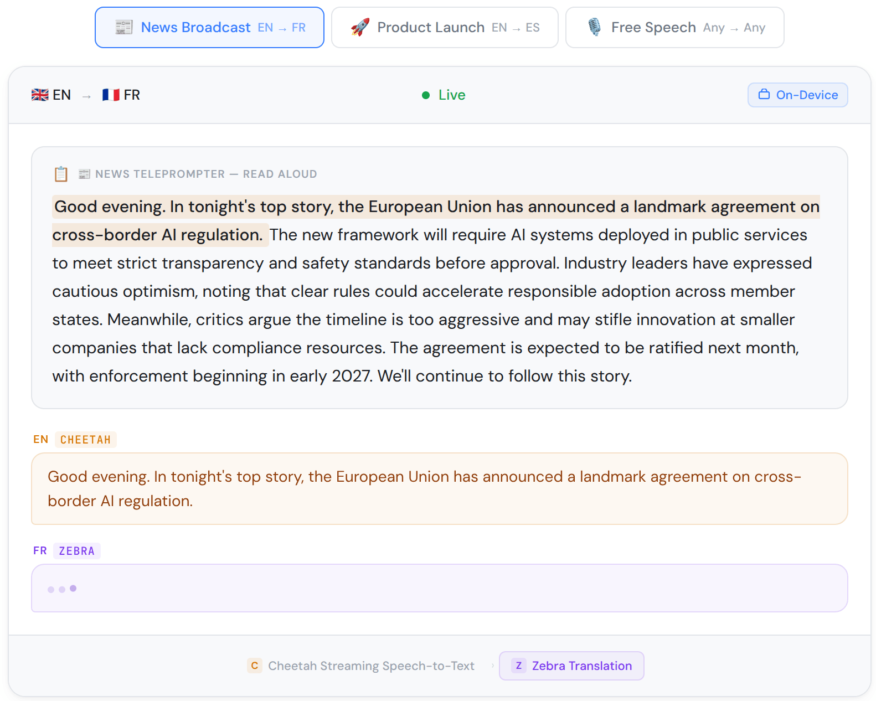
Task: Click the Live status text
Action: [x=452, y=95]
